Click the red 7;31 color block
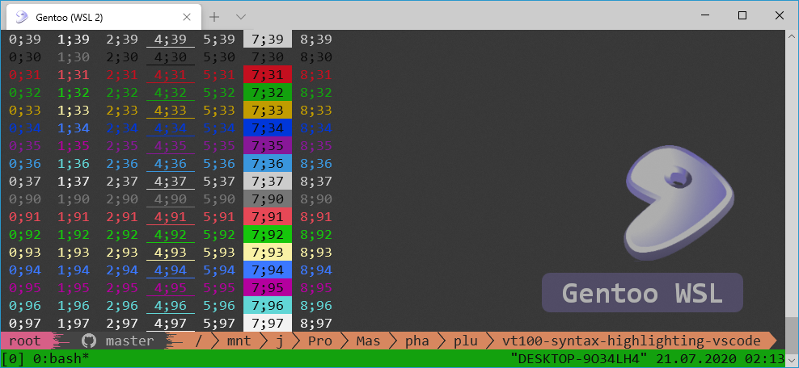The width and height of the screenshot is (799, 368). point(268,74)
